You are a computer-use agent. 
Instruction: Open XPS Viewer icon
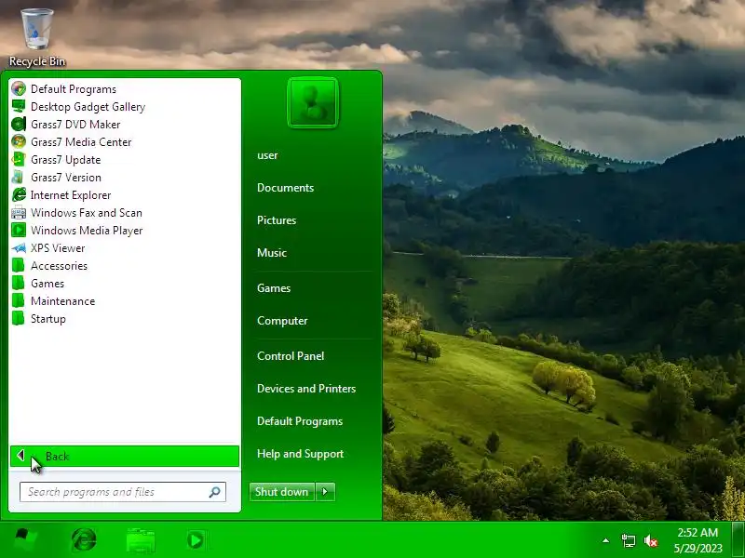pyautogui.click(x=19, y=247)
